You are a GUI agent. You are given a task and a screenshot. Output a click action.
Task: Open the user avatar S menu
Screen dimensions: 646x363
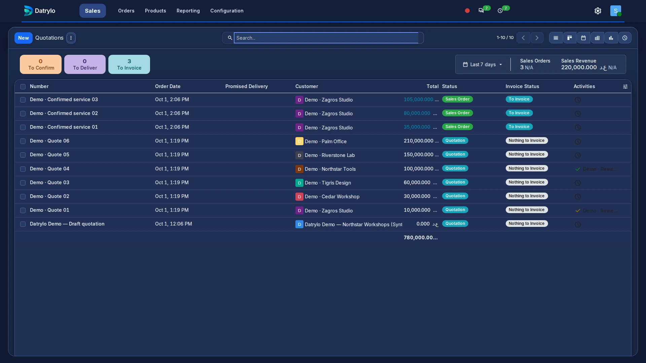(616, 11)
